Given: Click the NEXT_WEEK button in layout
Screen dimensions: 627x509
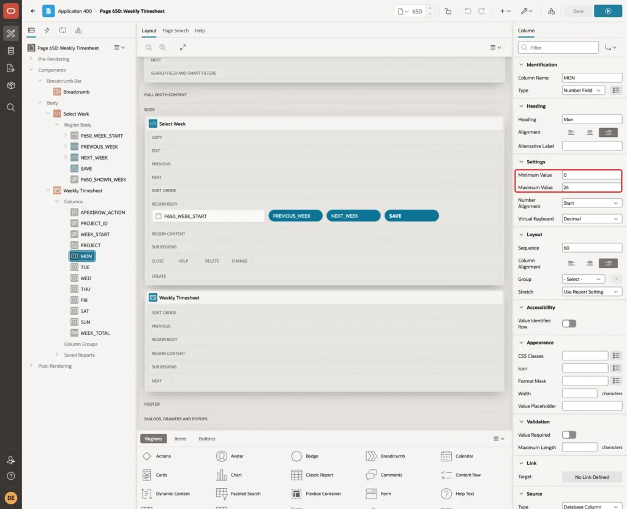Looking at the screenshot, I should [x=353, y=216].
